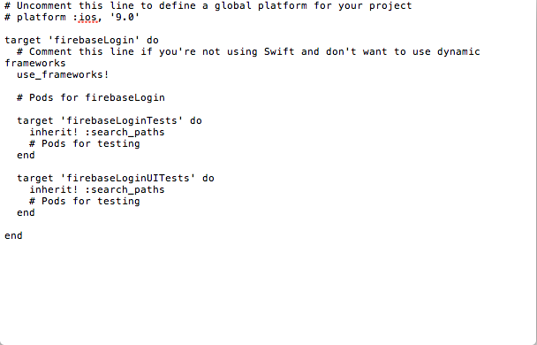
Task: Click '# Pods for testing' under firebaseLoginUITests
Action: click(85, 202)
